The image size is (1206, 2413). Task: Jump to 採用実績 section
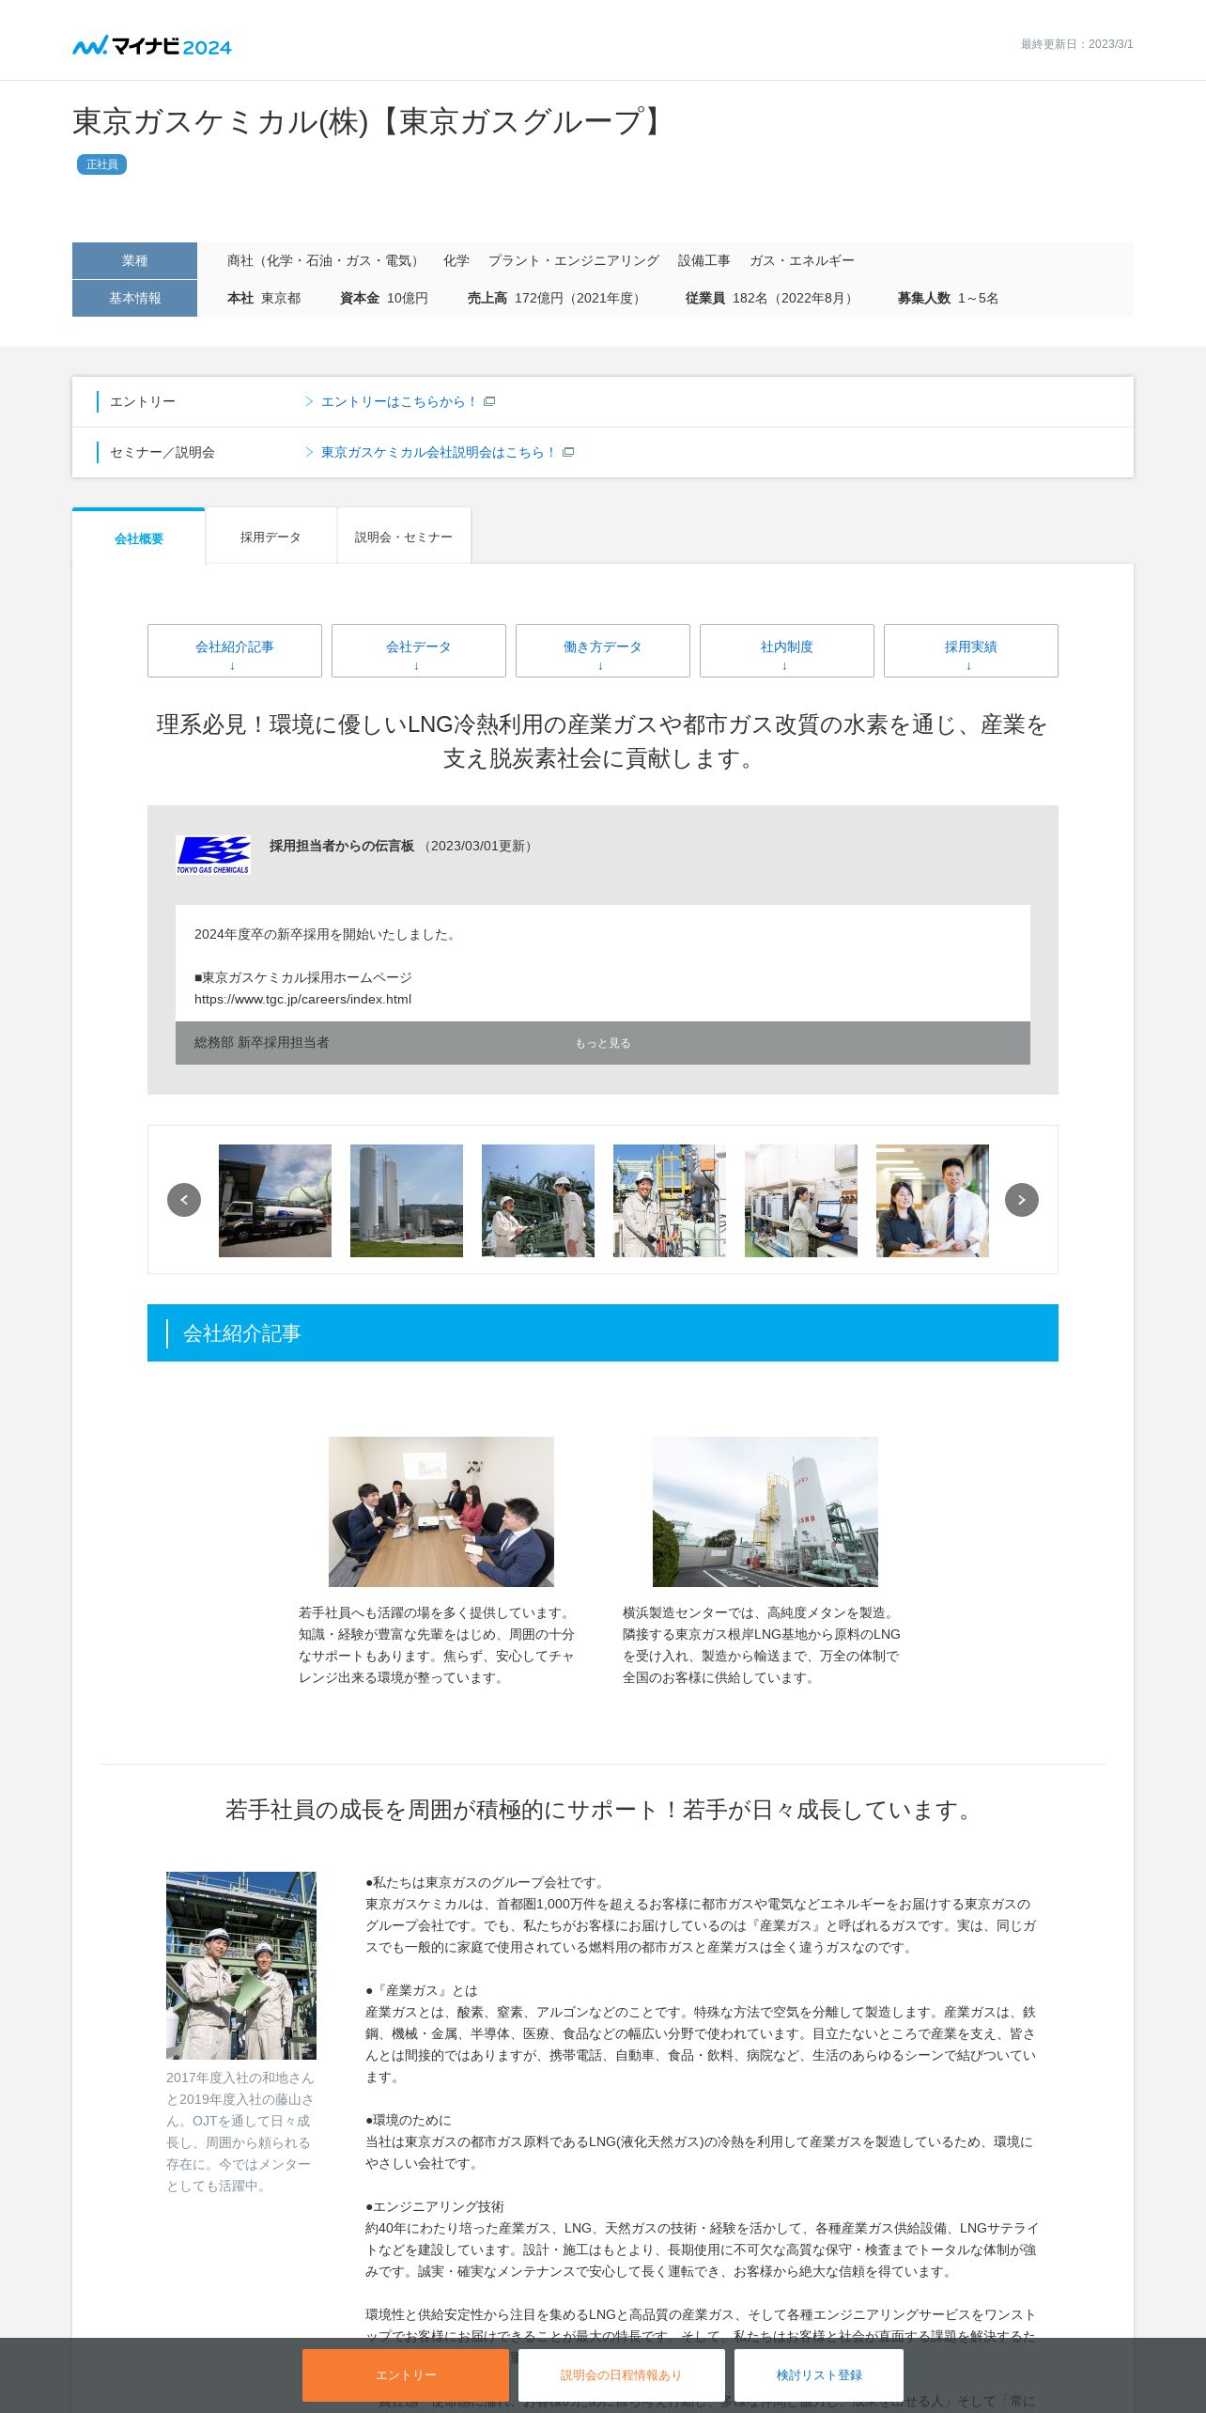coord(971,650)
